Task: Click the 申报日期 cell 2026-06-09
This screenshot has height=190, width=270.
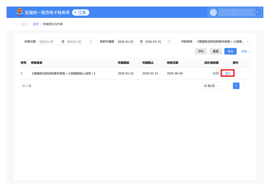Action: click(x=174, y=73)
